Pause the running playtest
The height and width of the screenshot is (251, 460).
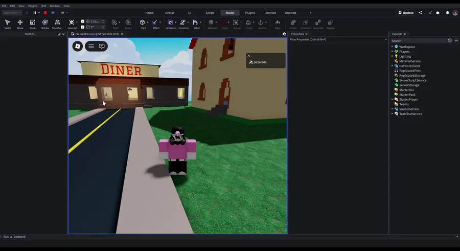(x=35, y=13)
